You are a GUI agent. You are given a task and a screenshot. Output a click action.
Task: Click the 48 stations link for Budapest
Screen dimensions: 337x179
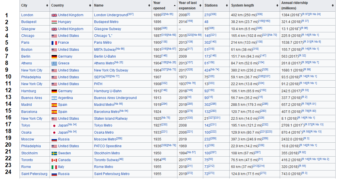click(x=206, y=22)
